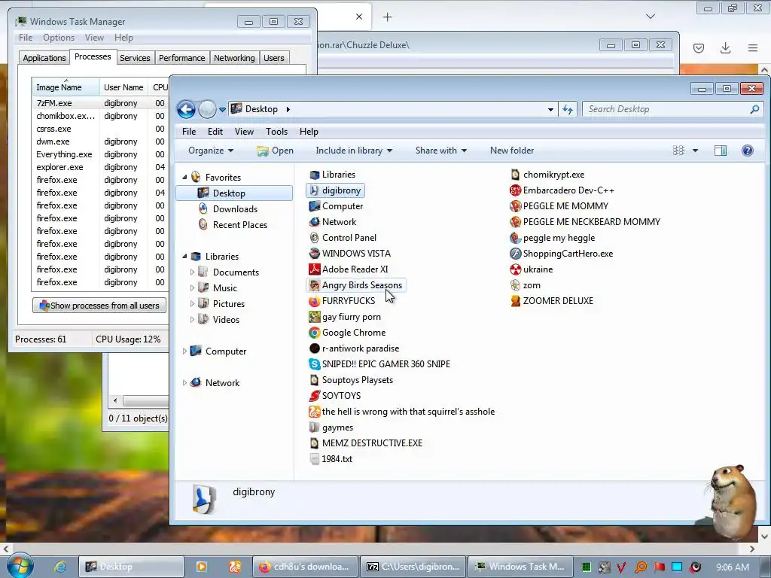Click the Search Desktop field
Viewport: 771px width, 578px height.
pyautogui.click(x=672, y=109)
